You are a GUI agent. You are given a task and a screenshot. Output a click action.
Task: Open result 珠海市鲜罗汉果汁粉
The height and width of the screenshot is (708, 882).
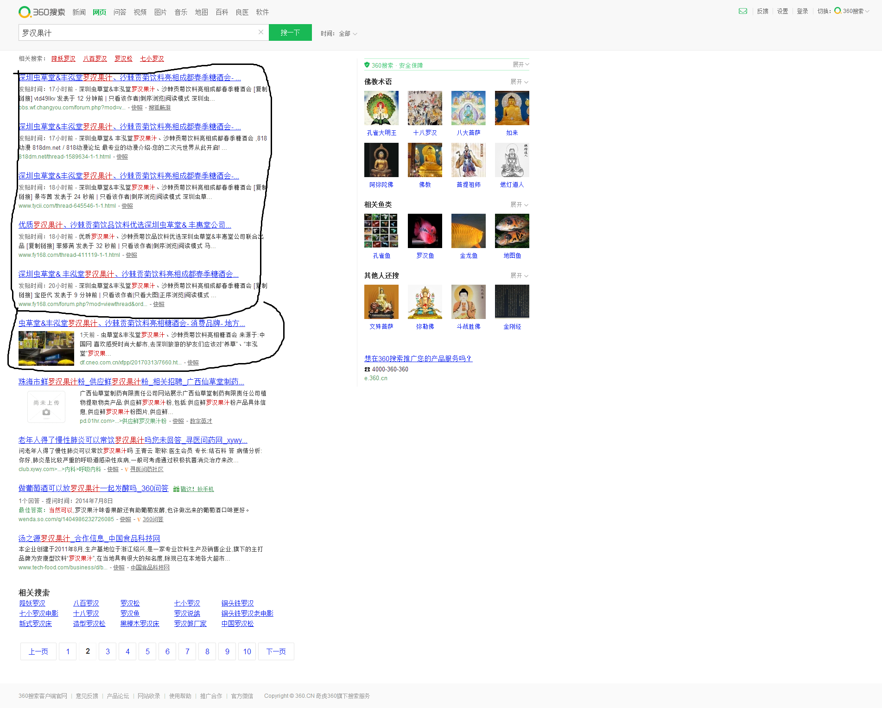(x=131, y=382)
